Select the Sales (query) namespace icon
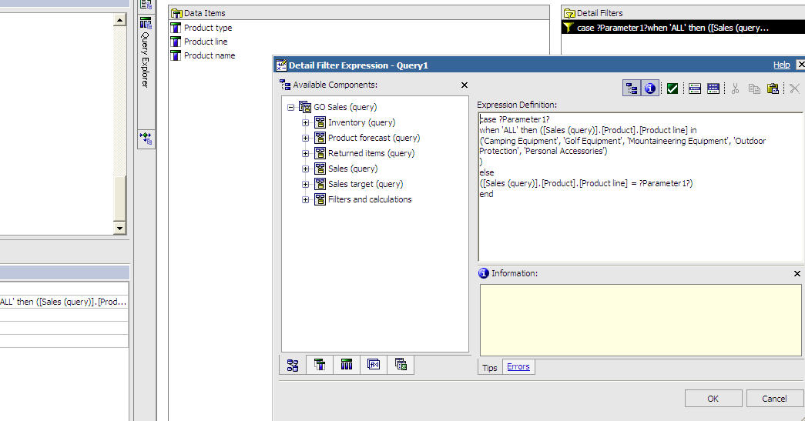This screenshot has height=421, width=805. (x=320, y=169)
